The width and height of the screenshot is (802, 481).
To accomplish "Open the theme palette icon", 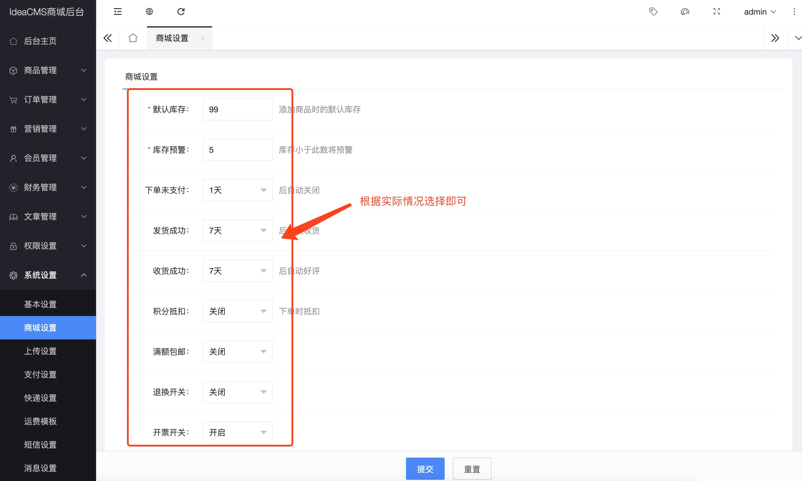I will (x=685, y=12).
